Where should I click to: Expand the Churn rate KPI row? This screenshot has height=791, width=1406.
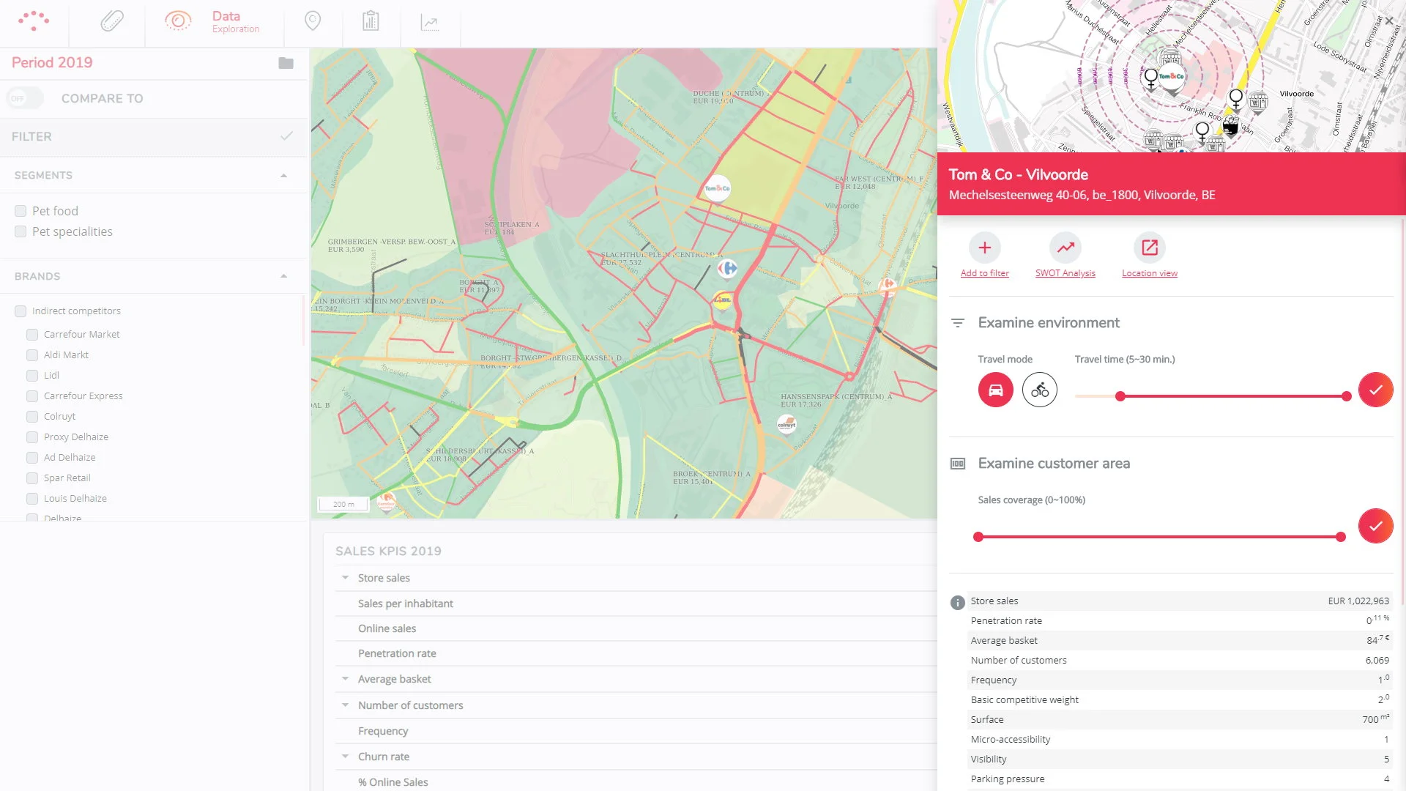coord(345,757)
